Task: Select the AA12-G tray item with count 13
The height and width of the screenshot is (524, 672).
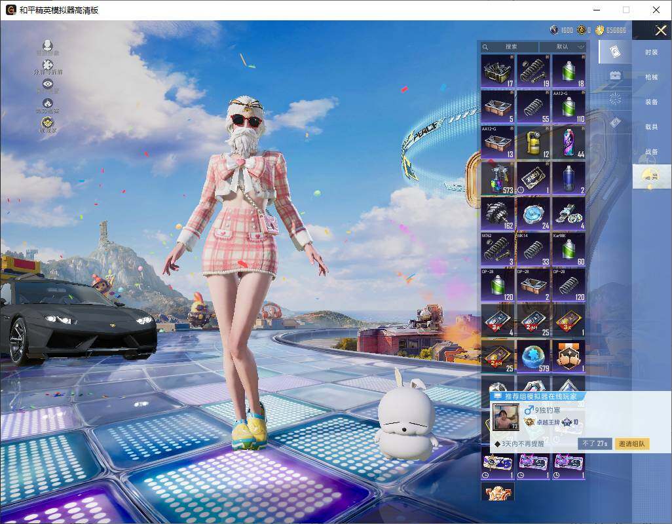Action: [498, 142]
